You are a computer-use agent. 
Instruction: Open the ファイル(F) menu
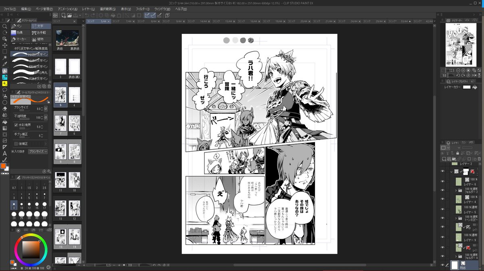9,9
